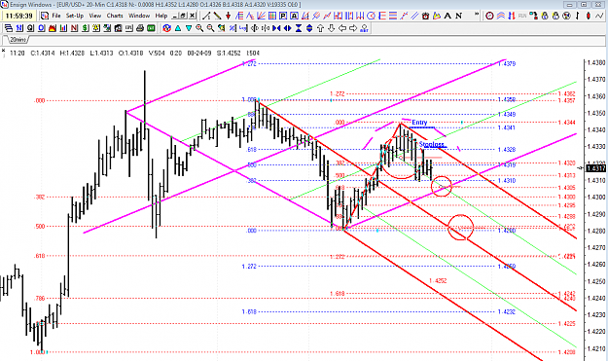Click the Stoploss label on chart
Image resolution: width=608 pixels, height=361 pixels.
coord(431,144)
